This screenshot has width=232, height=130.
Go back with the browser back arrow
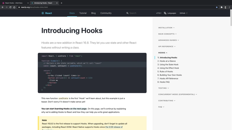coord(3,7)
